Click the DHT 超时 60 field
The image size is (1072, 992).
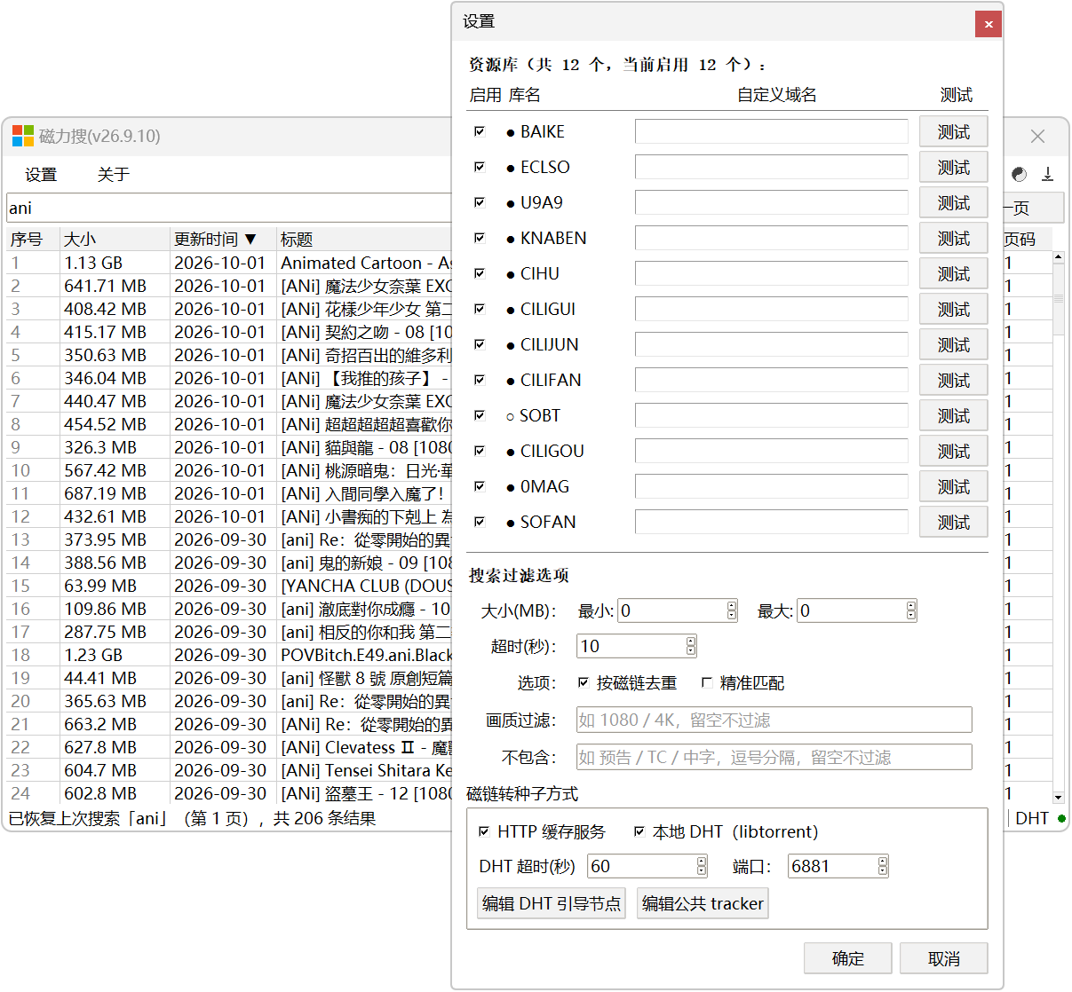(642, 866)
